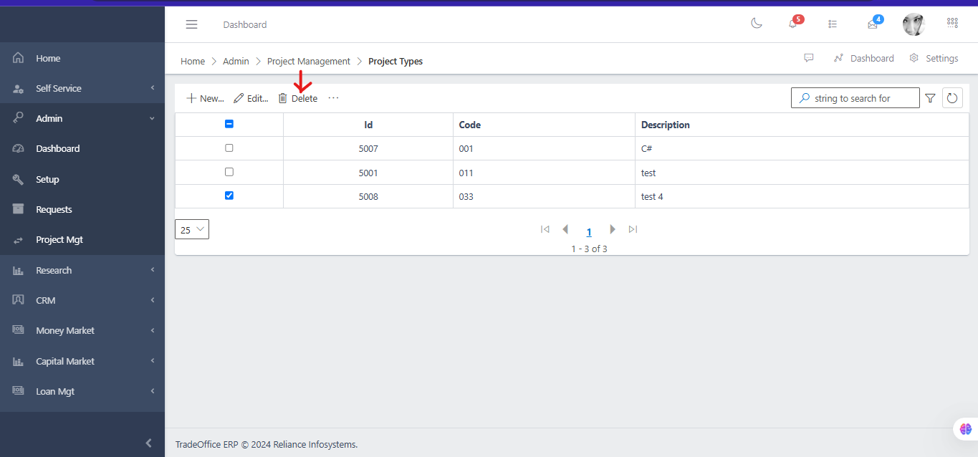
Task: Open notifications bell with 5 alerts
Action: [793, 24]
